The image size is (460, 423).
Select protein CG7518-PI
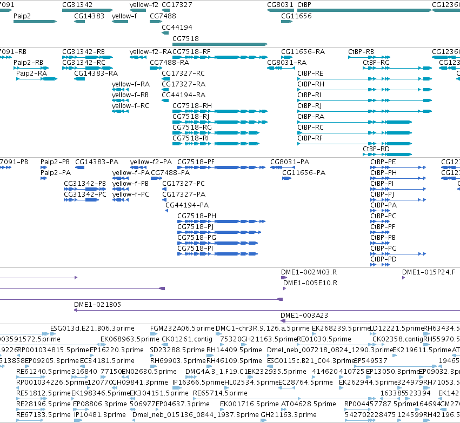[x=218, y=254]
